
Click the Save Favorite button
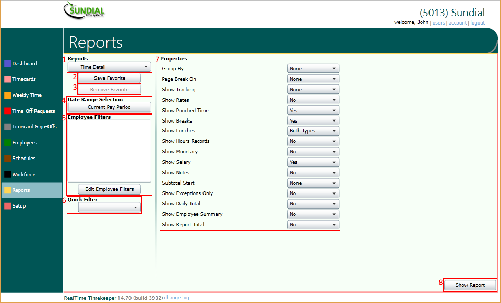click(x=109, y=78)
